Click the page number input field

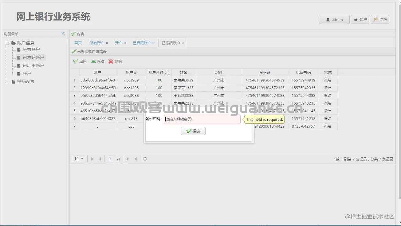[x=112, y=159]
